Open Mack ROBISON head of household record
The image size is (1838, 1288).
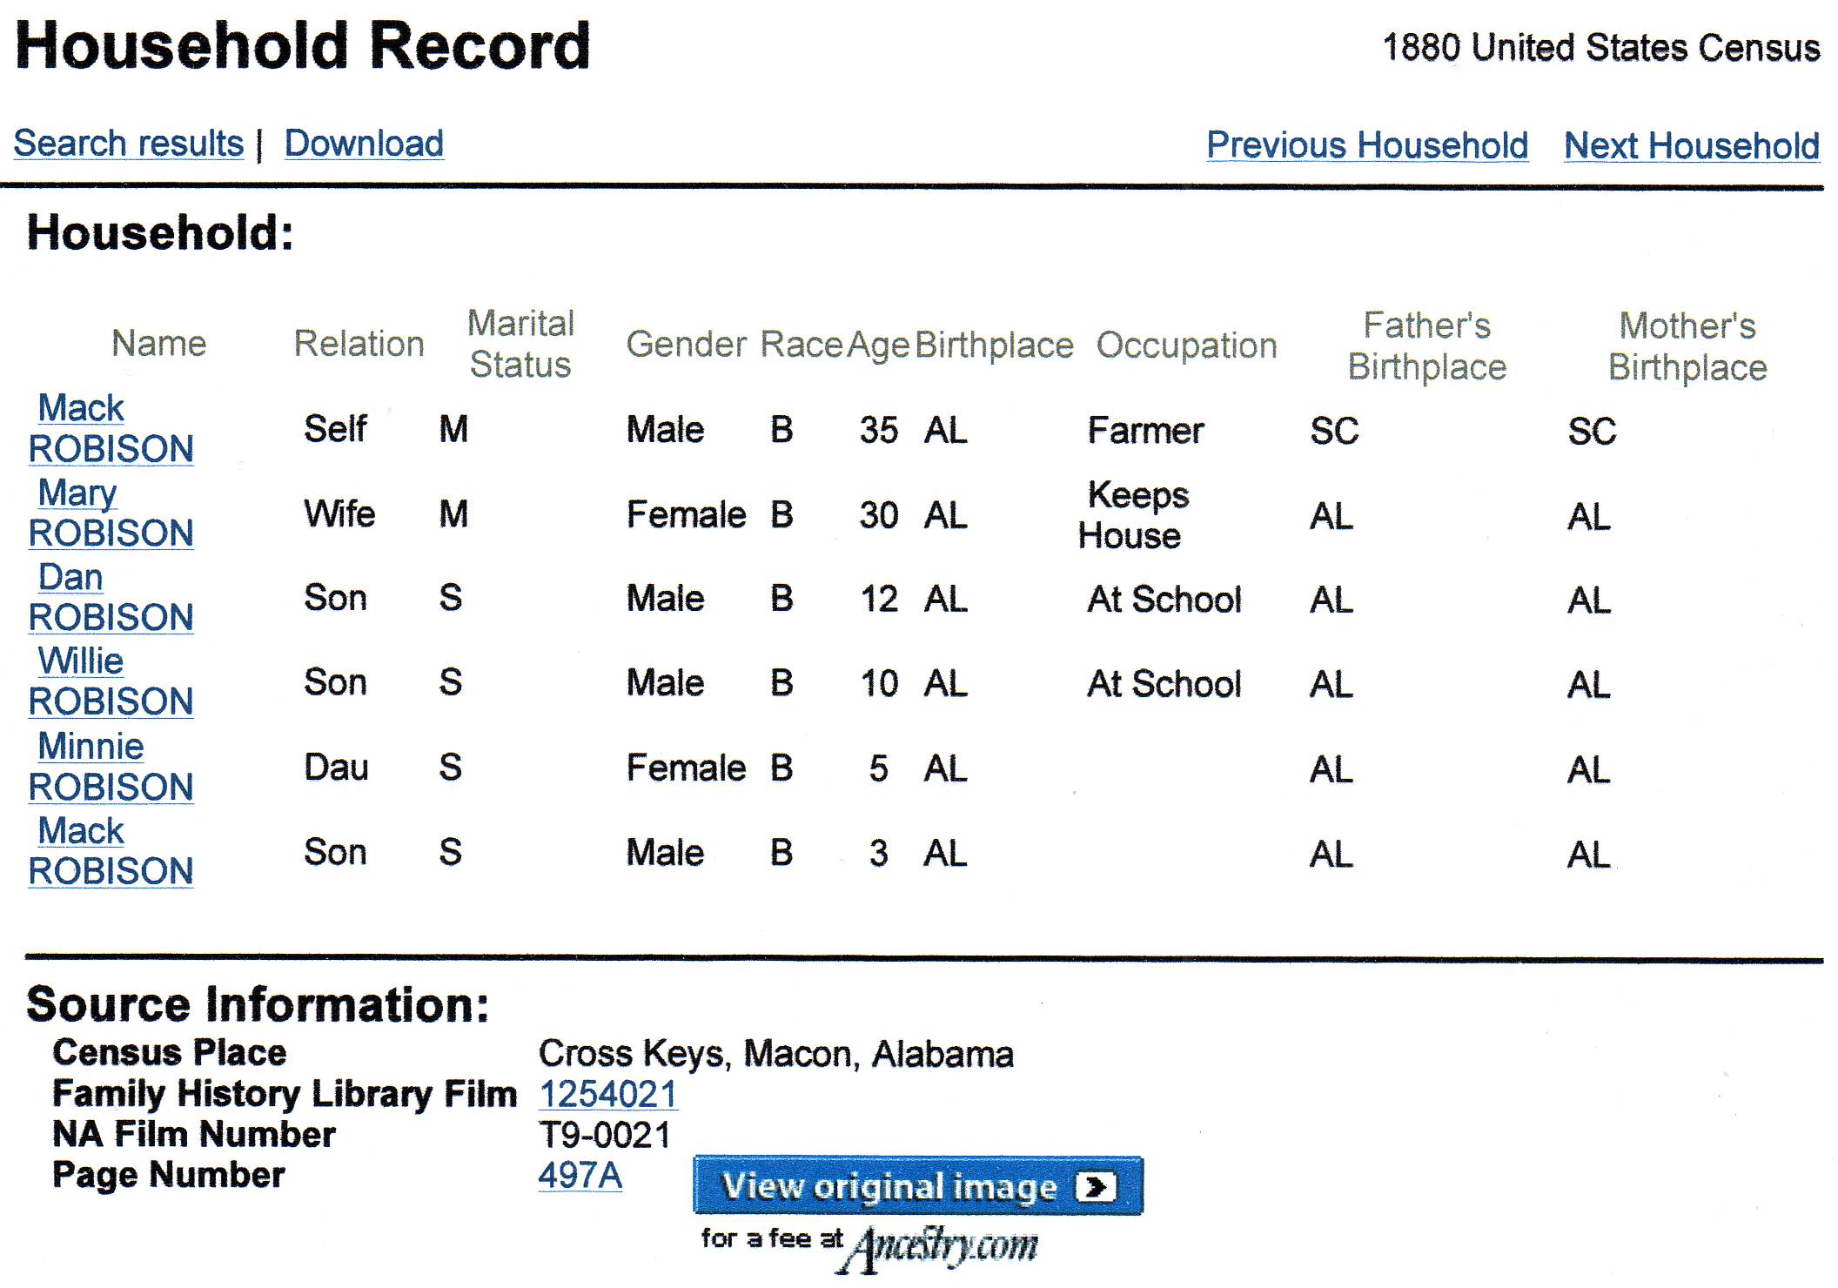coord(111,428)
